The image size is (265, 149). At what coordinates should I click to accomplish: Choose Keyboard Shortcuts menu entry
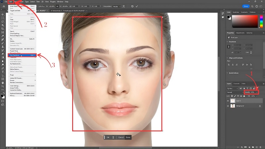pos(22,93)
